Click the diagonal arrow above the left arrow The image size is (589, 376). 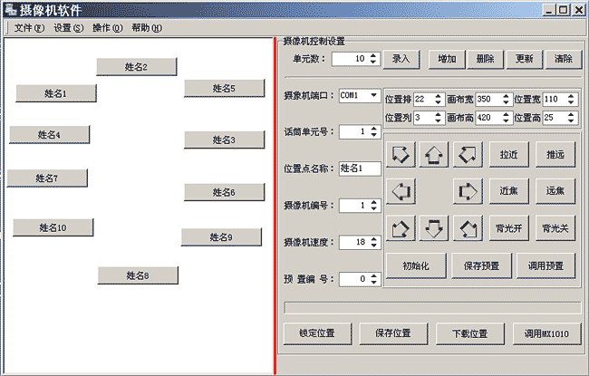click(x=401, y=155)
